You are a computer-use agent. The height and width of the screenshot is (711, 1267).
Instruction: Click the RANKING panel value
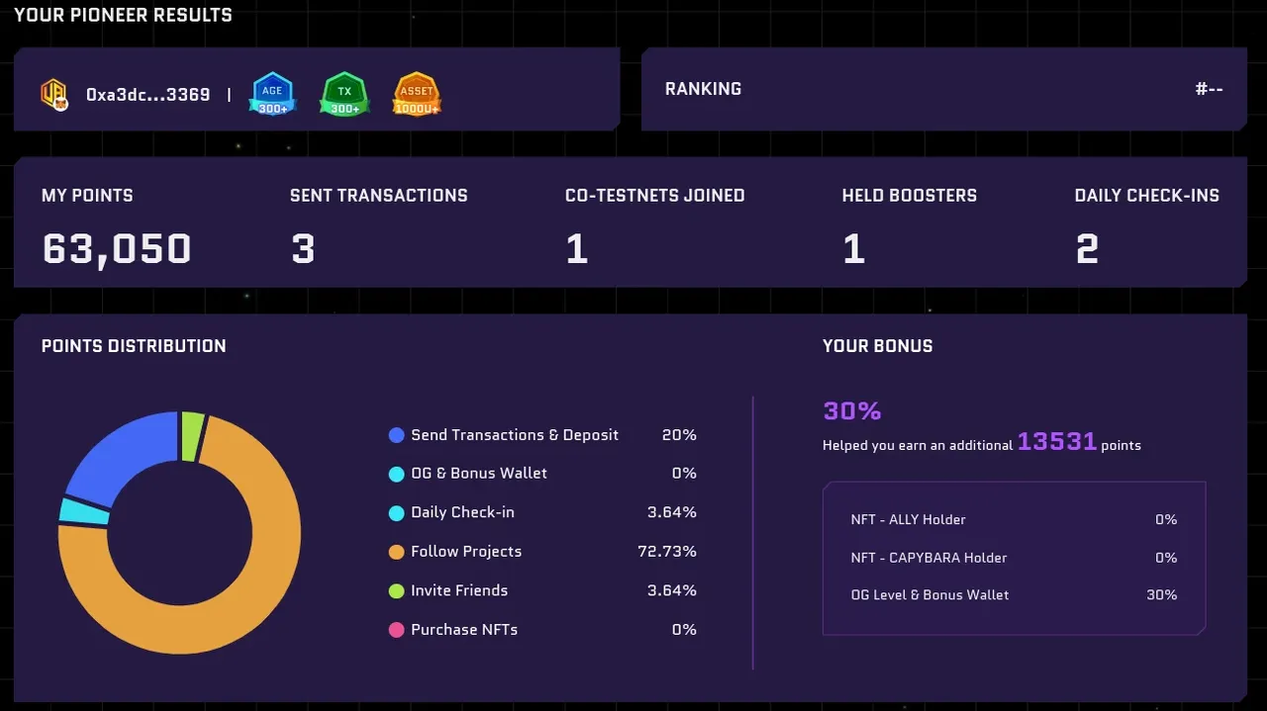[x=1209, y=89]
